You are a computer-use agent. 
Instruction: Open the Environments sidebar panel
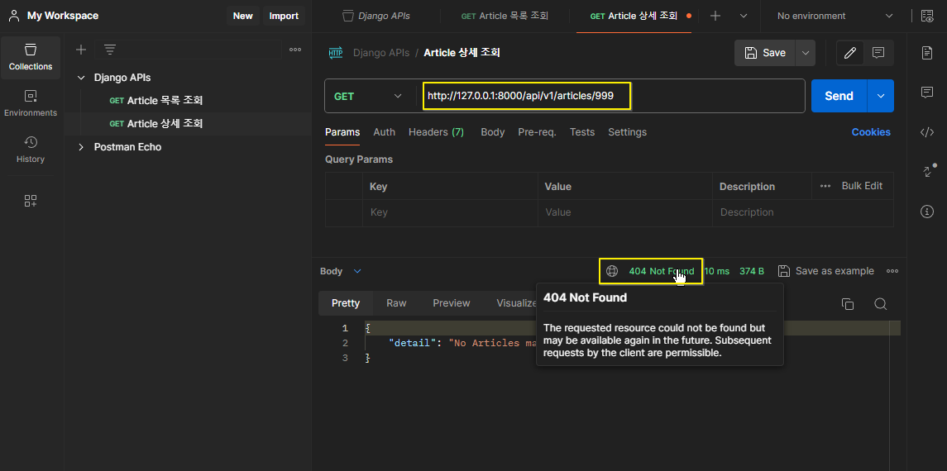(x=31, y=104)
